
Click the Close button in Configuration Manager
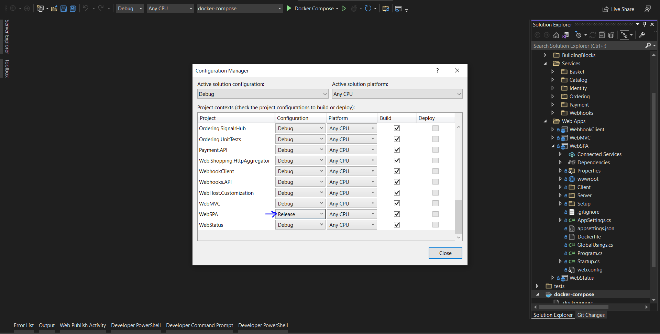[445, 253]
